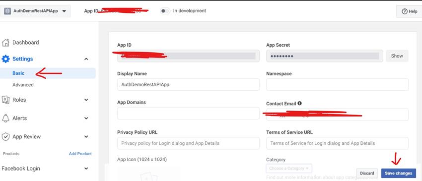422x181 pixels.
Task: Click the Contact Email info icon
Action: click(299, 103)
